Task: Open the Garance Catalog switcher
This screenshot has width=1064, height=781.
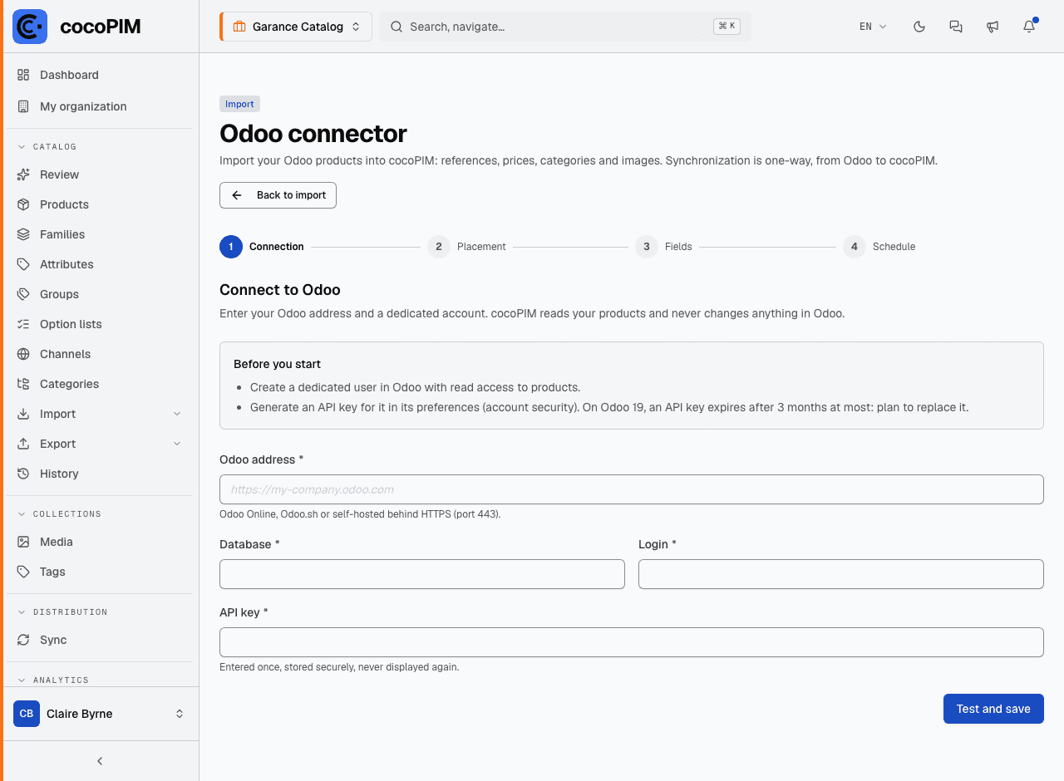Action: pos(296,27)
